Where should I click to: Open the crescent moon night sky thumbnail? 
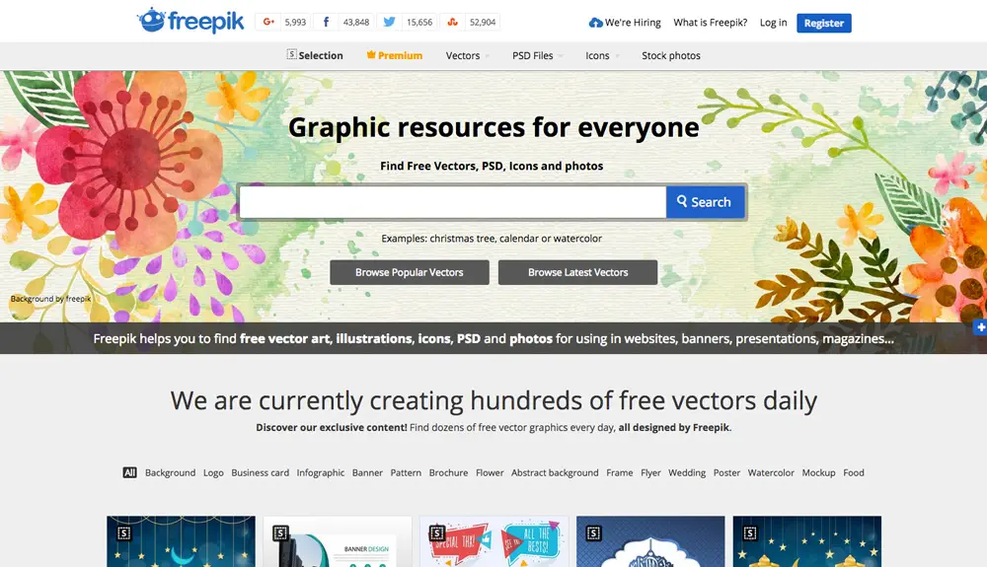(x=182, y=542)
